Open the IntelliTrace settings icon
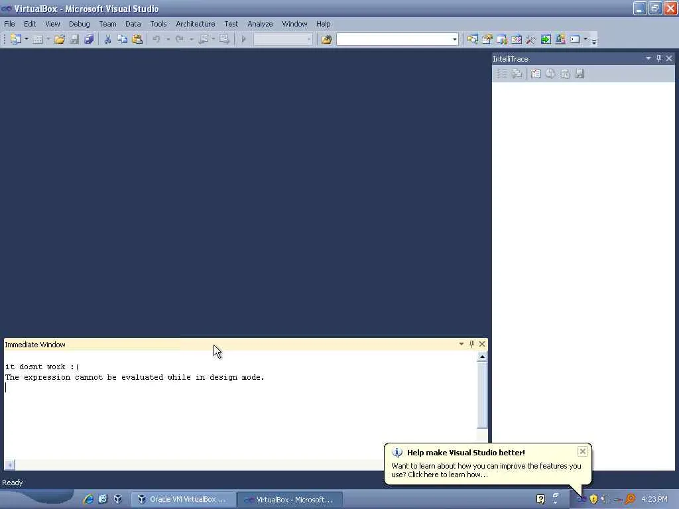This screenshot has width=679, height=509. pos(536,74)
